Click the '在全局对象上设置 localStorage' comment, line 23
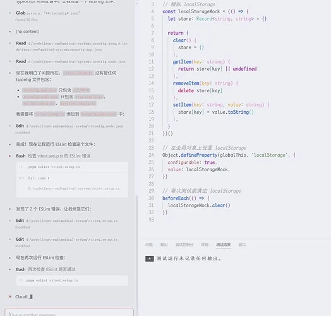The height and width of the screenshot is (316, 331). [204, 148]
